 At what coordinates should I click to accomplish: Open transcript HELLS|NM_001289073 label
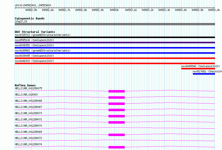click(x=28, y=113)
